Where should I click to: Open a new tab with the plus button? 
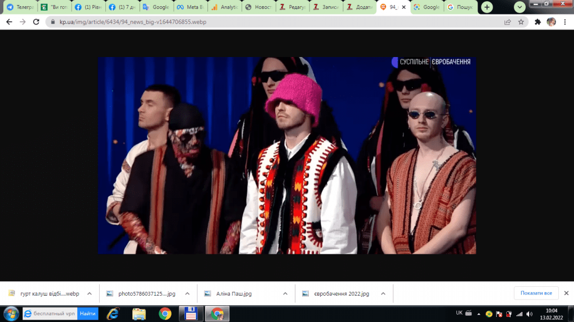[487, 7]
